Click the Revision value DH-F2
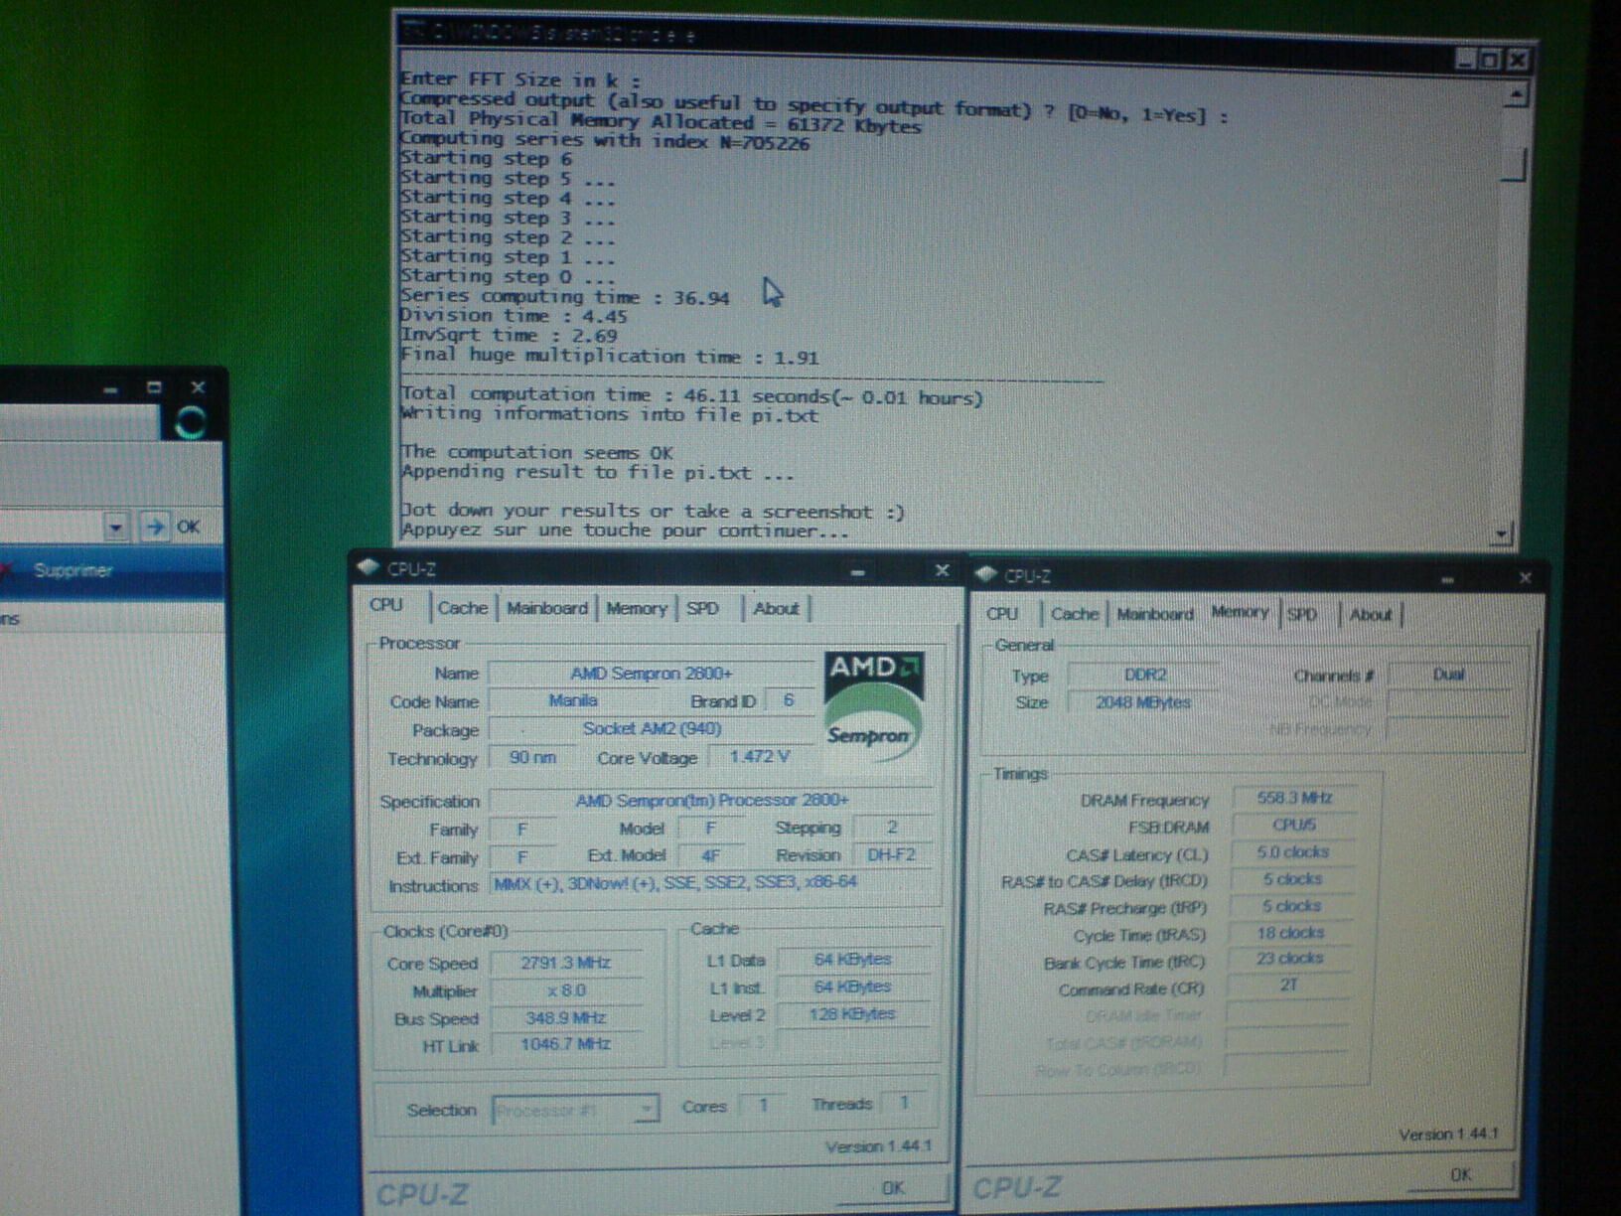This screenshot has height=1216, width=1621. (891, 854)
